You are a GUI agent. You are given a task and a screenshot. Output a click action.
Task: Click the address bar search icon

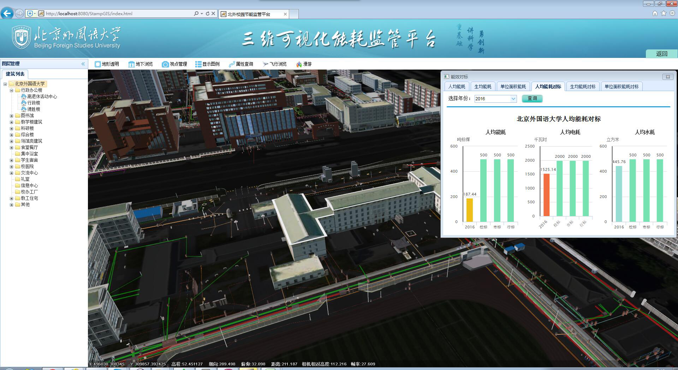(196, 14)
